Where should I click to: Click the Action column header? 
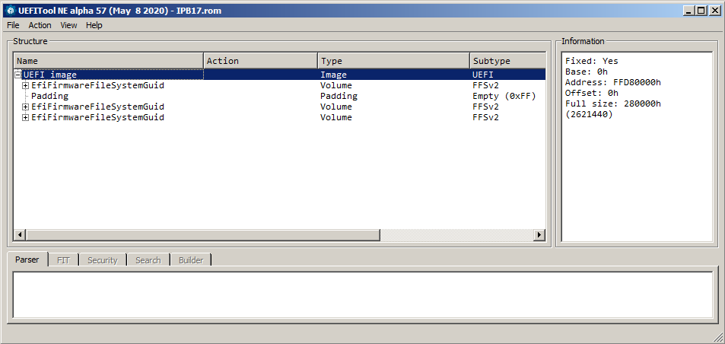[261, 61]
